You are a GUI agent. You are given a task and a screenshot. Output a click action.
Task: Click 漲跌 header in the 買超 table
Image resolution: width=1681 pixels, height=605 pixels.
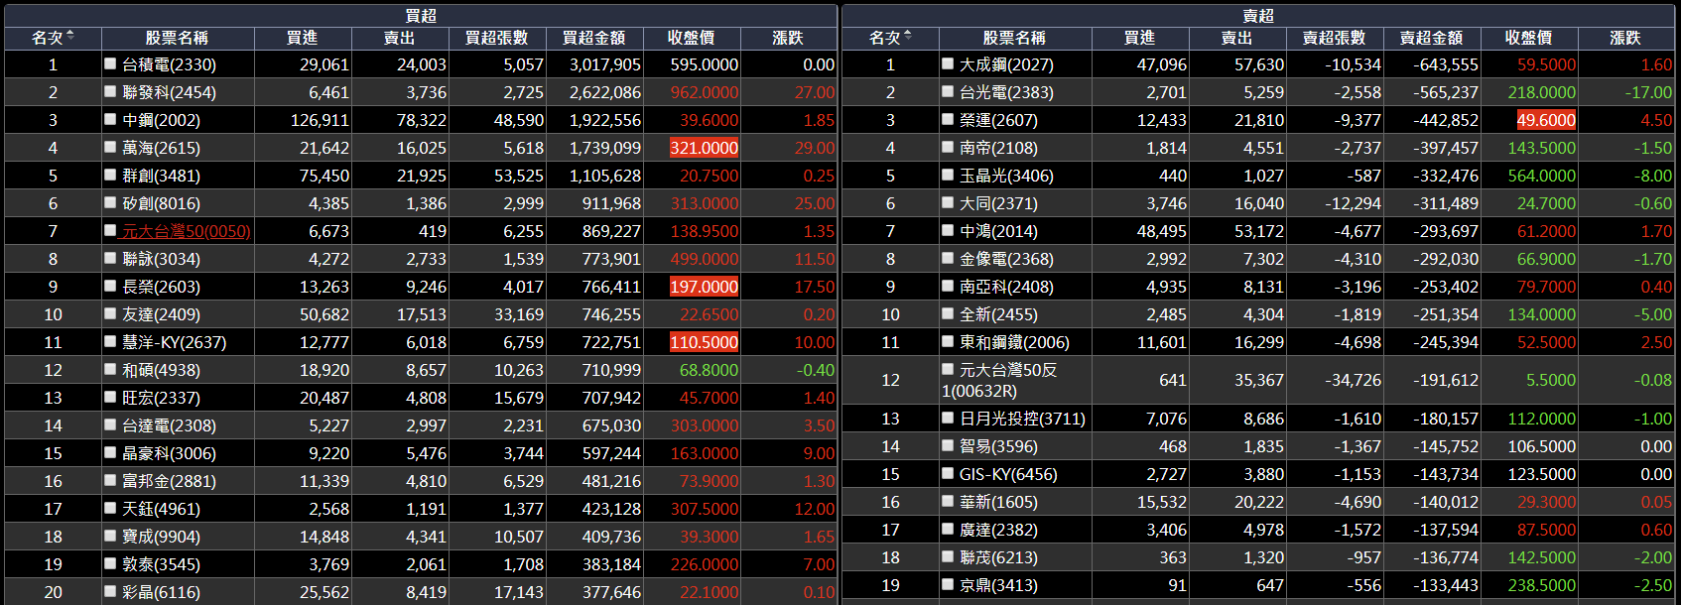(x=788, y=38)
